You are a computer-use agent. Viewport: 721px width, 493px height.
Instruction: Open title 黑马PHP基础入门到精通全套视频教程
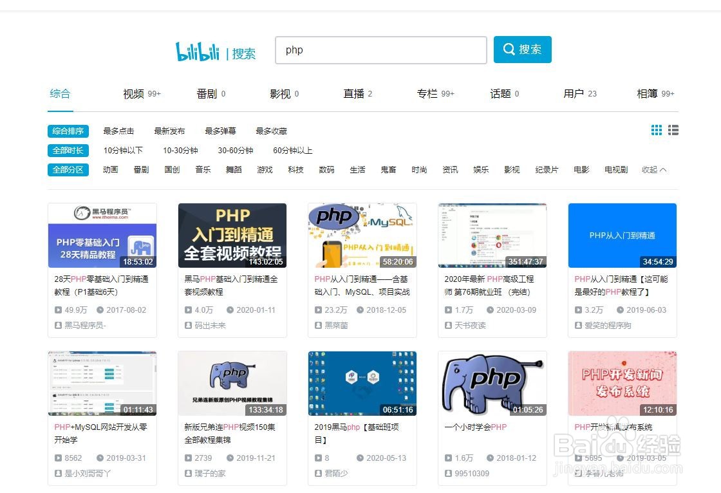pos(231,286)
